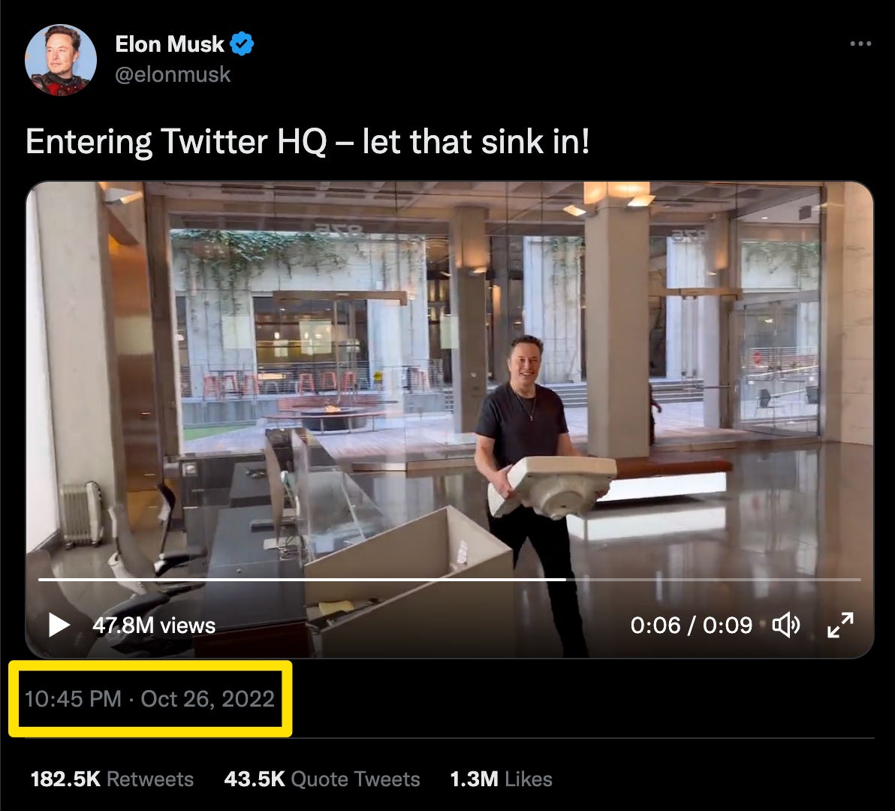The image size is (895, 811).
Task: View the 182.5K Retweets list
Action: (x=112, y=779)
